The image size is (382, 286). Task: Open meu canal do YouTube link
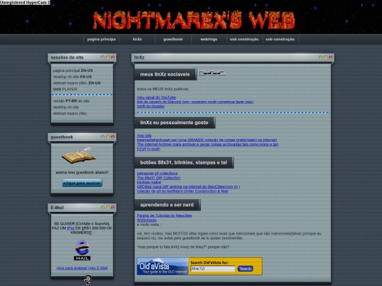pyautogui.click(x=156, y=97)
